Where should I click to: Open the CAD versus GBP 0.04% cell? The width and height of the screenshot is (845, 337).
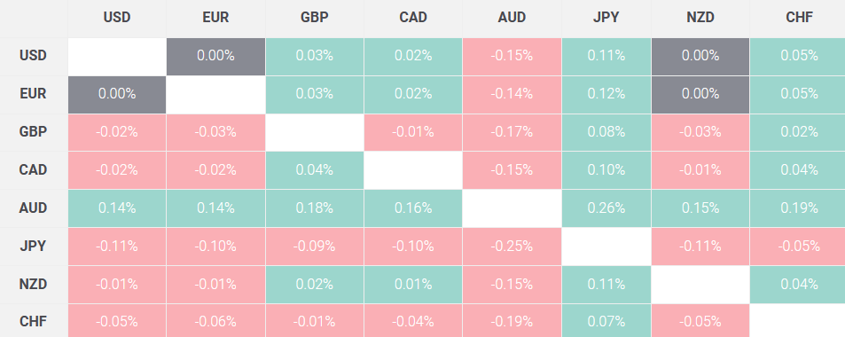click(315, 170)
